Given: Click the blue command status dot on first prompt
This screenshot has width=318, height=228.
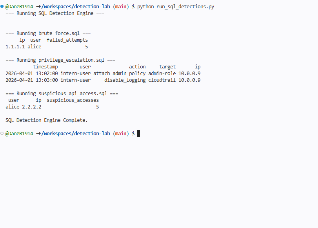Looking at the screenshot, I should pyautogui.click(x=2, y=7).
